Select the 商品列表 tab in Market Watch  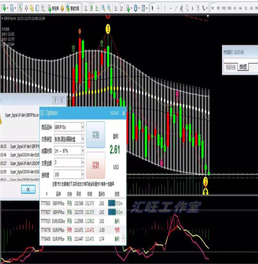[x=231, y=67]
